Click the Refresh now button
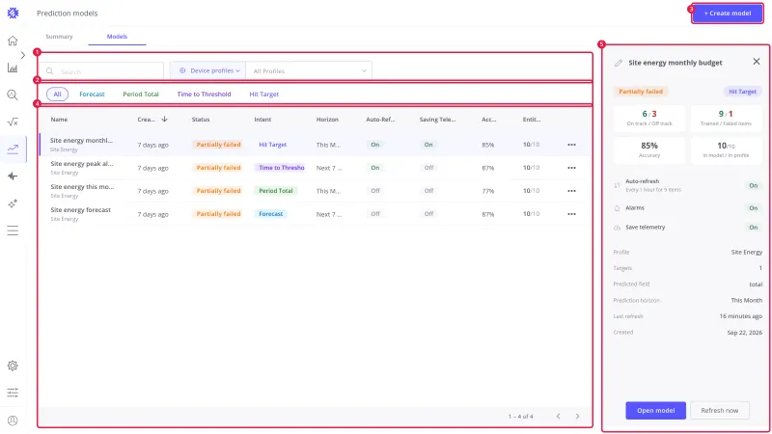Viewport: 772px width, 434px height. click(x=719, y=411)
